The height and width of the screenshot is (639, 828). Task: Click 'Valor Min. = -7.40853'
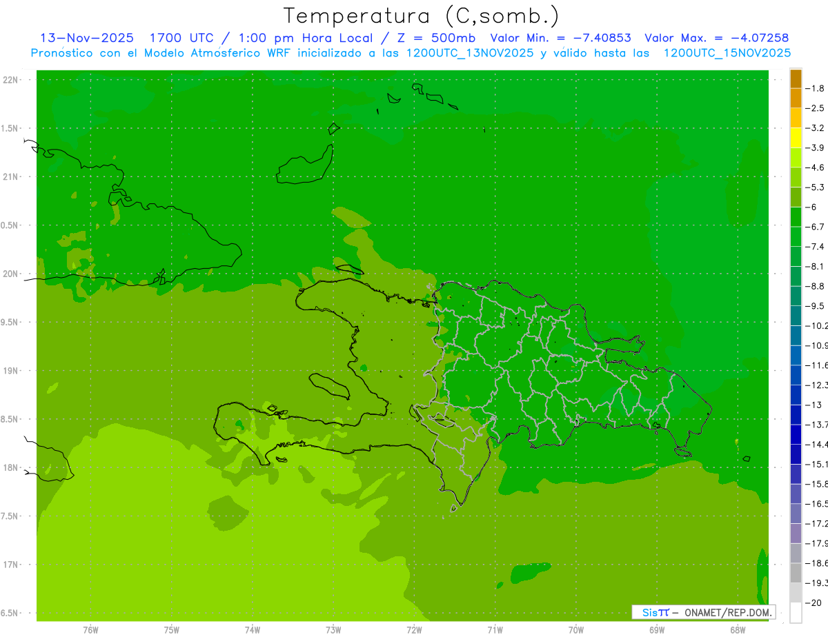pos(560,38)
